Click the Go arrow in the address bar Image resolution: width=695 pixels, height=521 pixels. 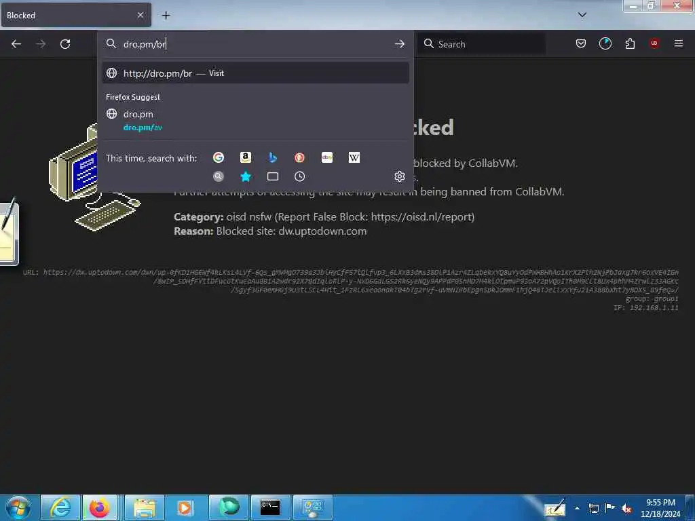[x=399, y=44]
